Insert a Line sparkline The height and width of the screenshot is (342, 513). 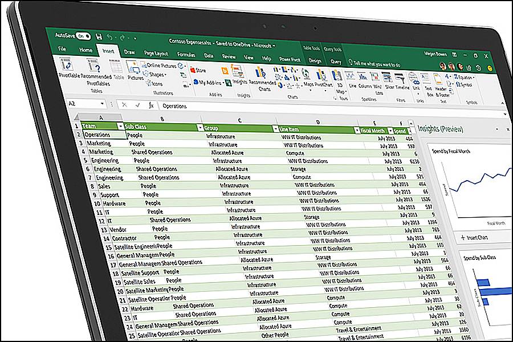[x=352, y=79]
